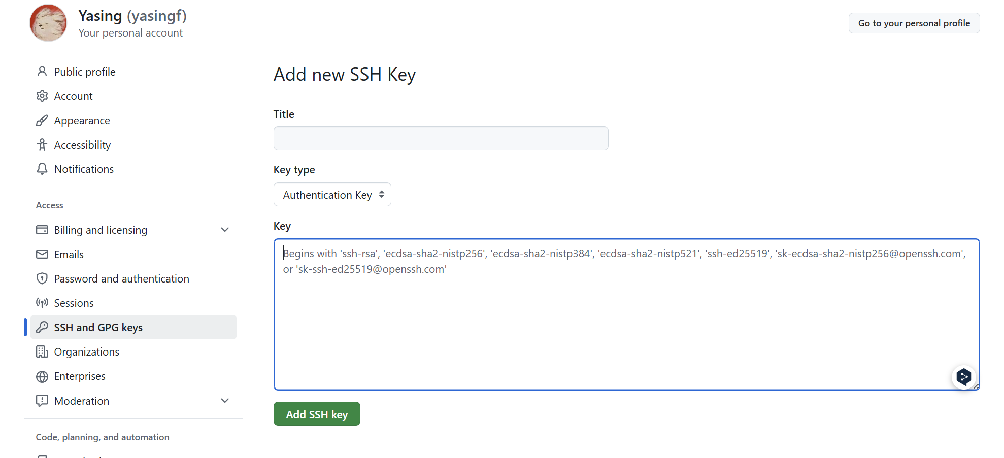Click the Appearance paintbrush icon
The width and height of the screenshot is (1004, 458).
[x=42, y=120]
